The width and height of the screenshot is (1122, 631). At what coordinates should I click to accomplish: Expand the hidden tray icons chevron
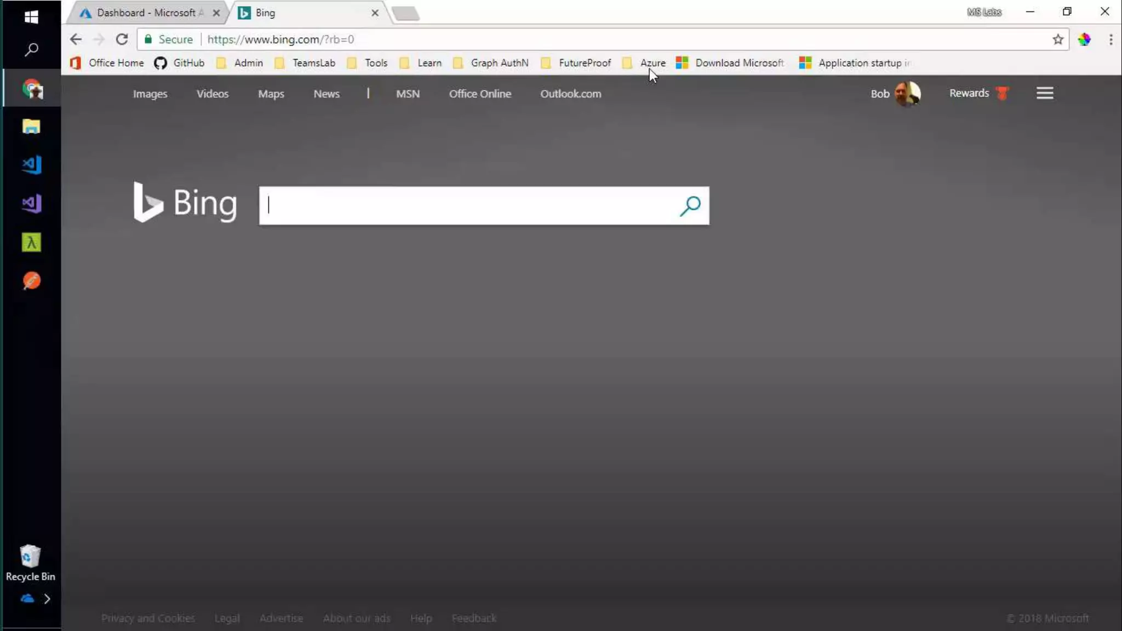pyautogui.click(x=47, y=599)
